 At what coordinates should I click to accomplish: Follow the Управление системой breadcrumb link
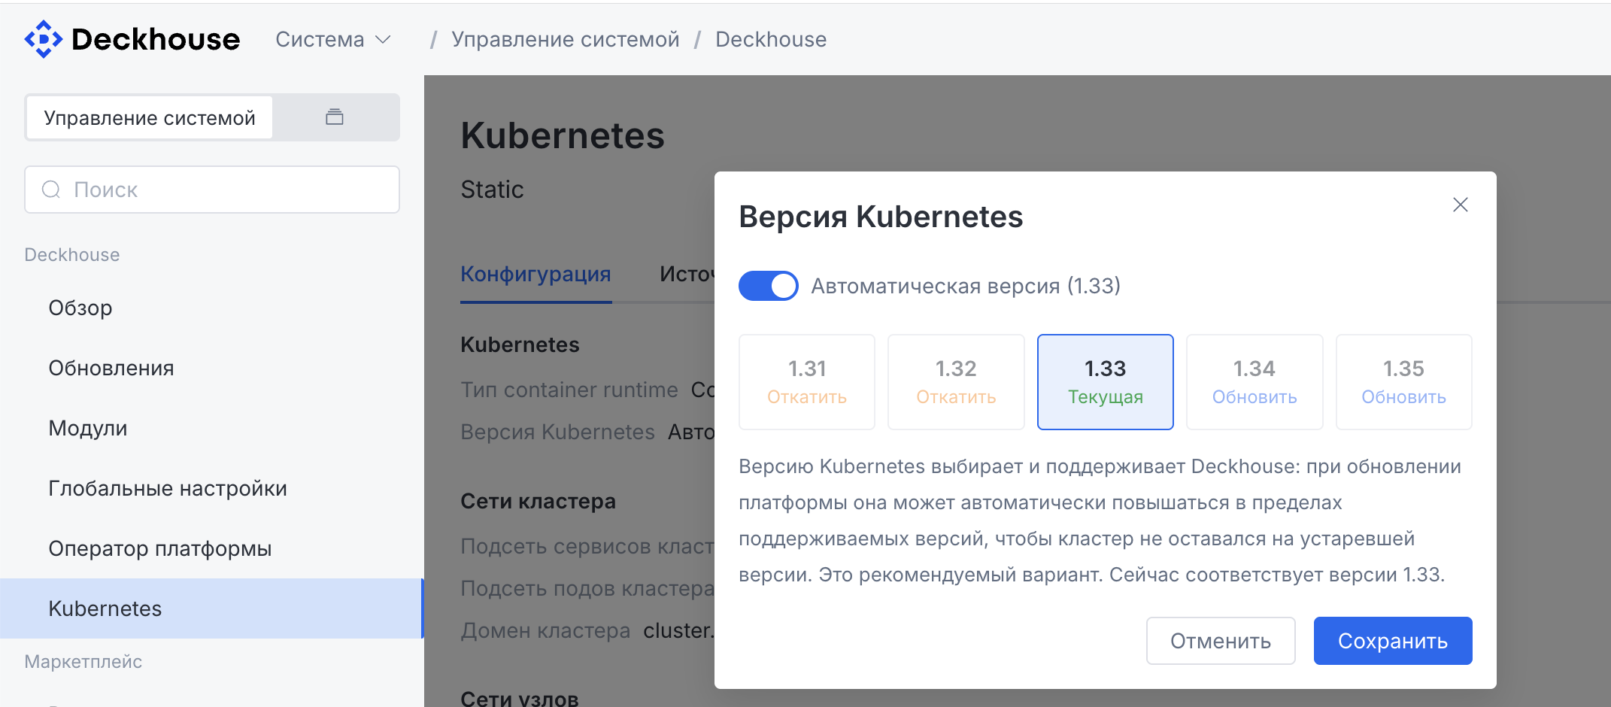(566, 39)
